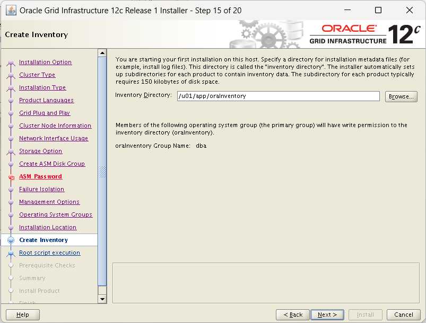426x323 pixels.
Task: Click the Create Inventory current step marker
Action: (x=11, y=240)
